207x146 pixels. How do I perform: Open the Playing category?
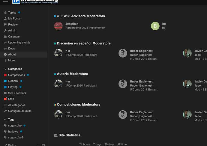click(x=13, y=87)
